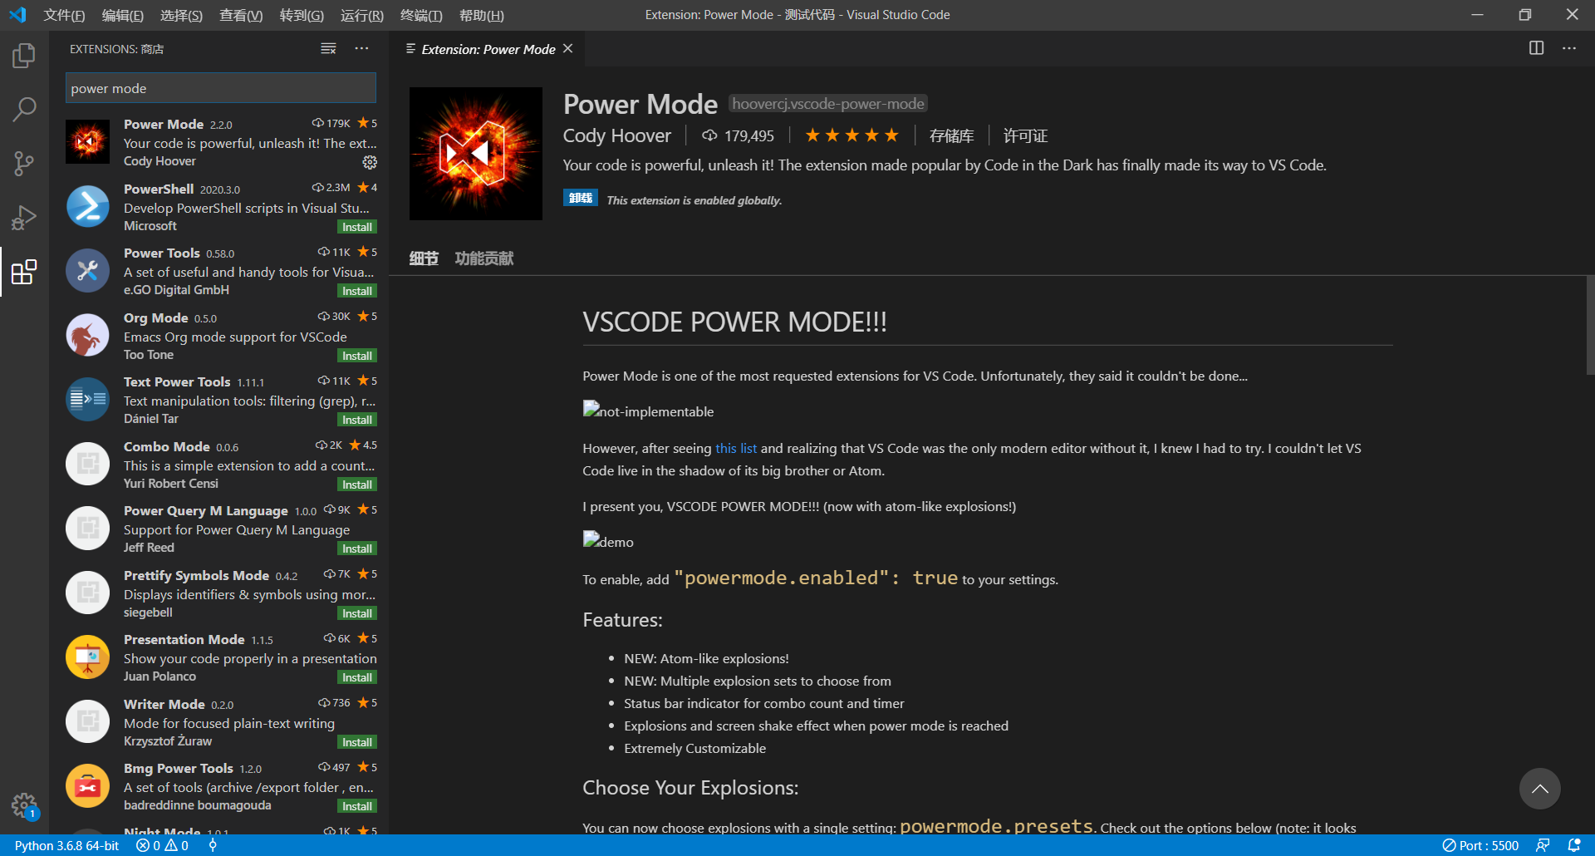Viewport: 1595px width, 856px height.
Task: Select the Writer Mode entry in results
Action: point(221,722)
